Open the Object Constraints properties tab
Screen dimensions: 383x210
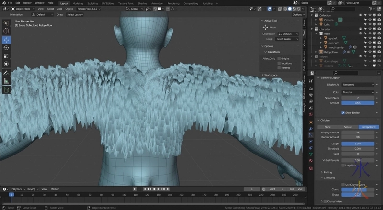point(311,148)
